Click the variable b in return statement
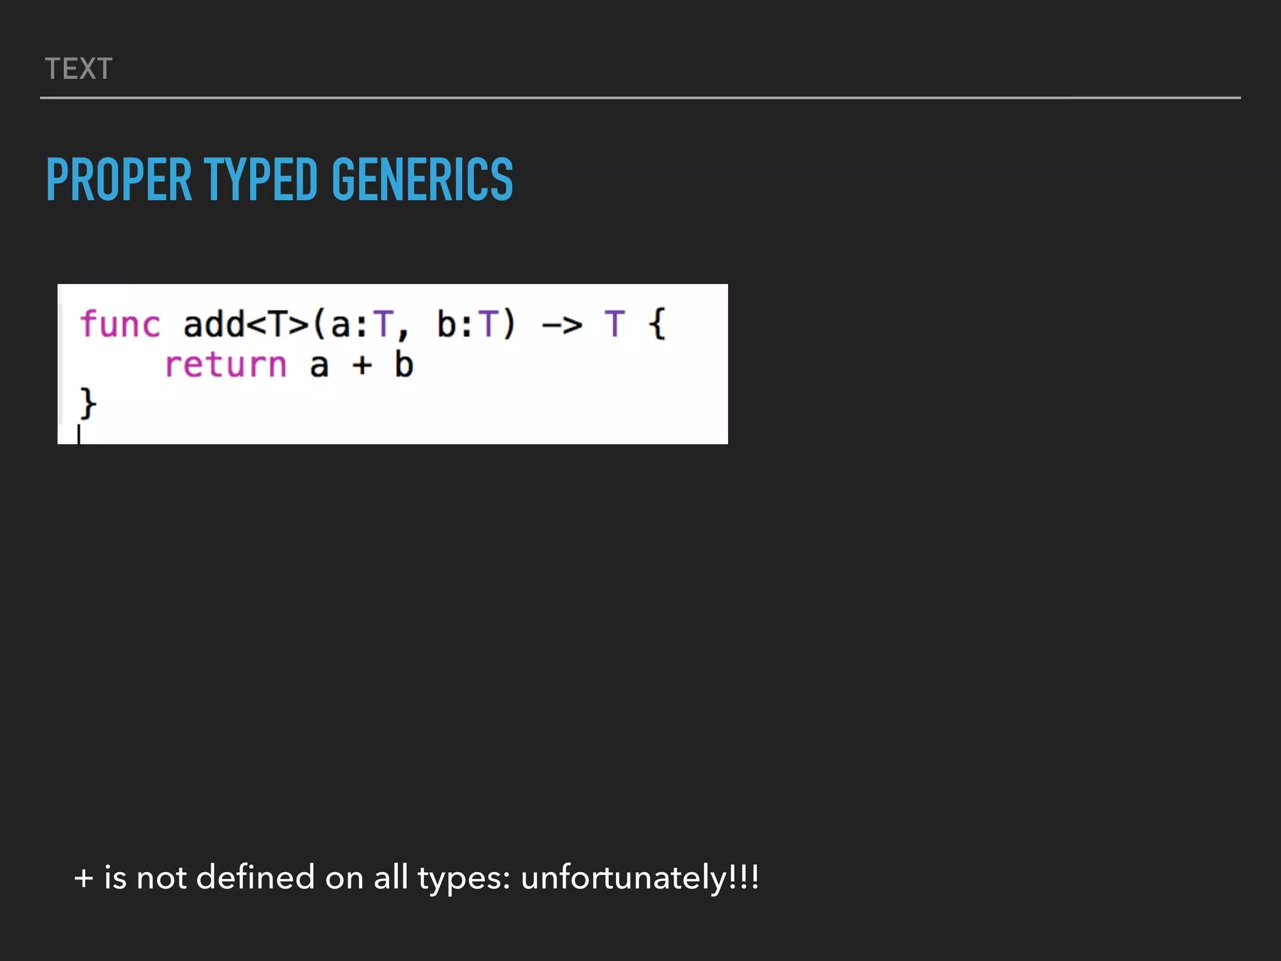 [404, 364]
